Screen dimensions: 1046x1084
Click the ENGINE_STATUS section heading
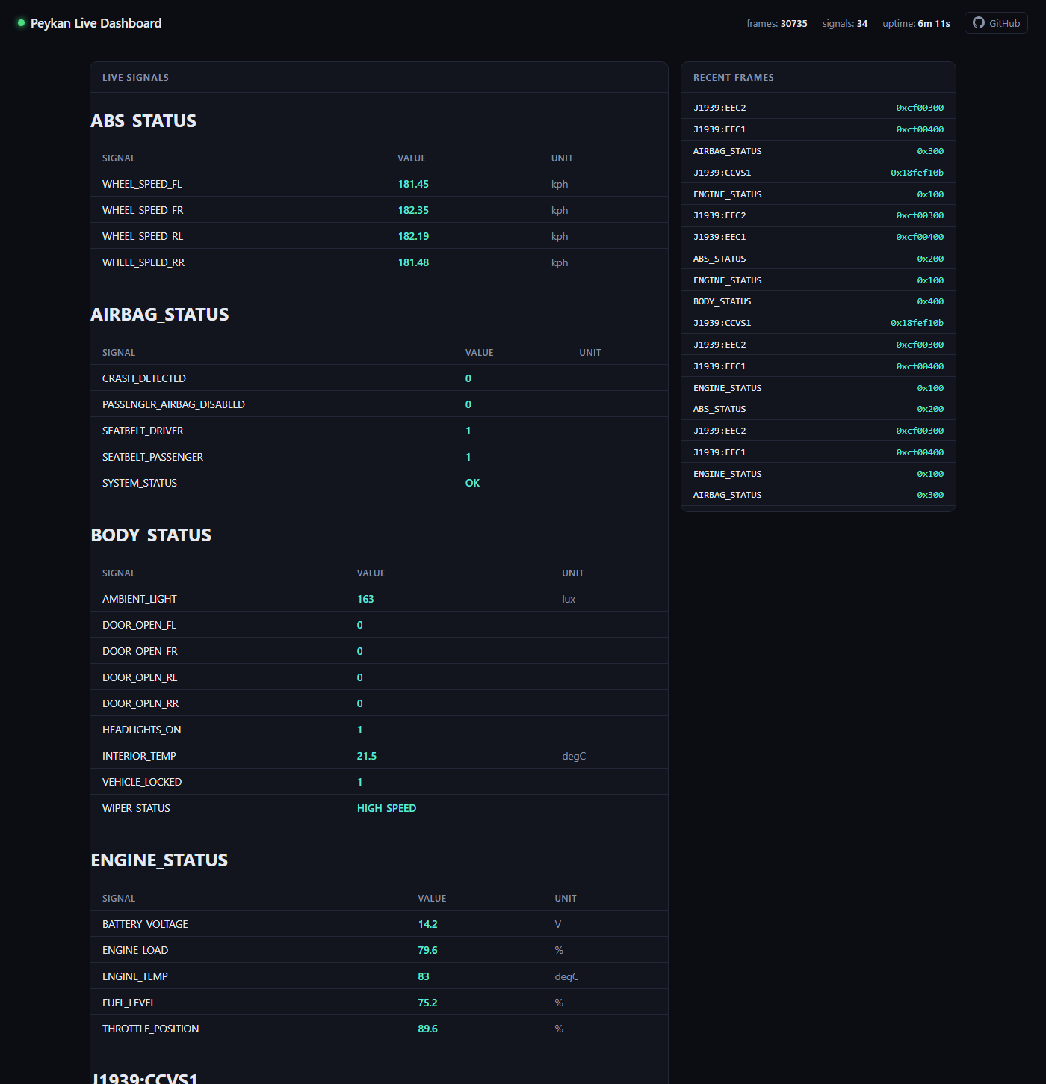click(x=159, y=860)
